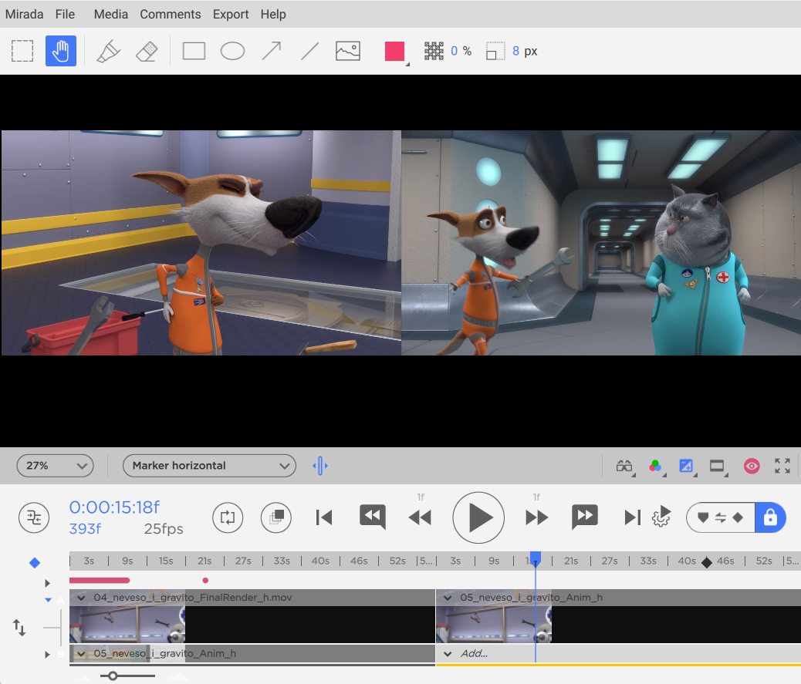Click the black diamond marker on ruler
801x684 pixels.
click(x=707, y=562)
